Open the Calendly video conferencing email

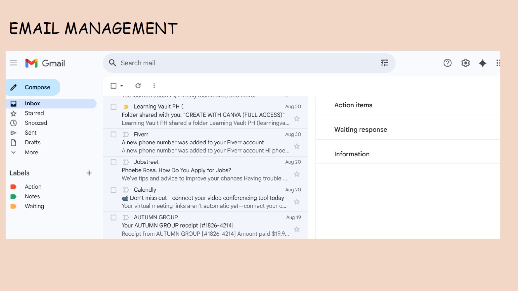(205, 198)
